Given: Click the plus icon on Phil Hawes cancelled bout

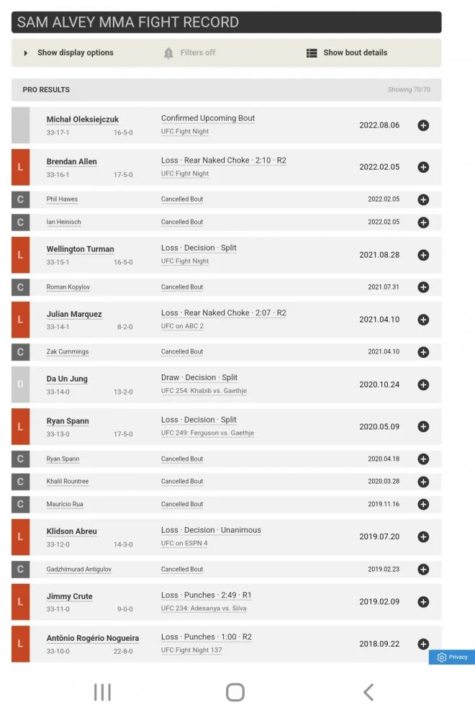Looking at the screenshot, I should 423,199.
